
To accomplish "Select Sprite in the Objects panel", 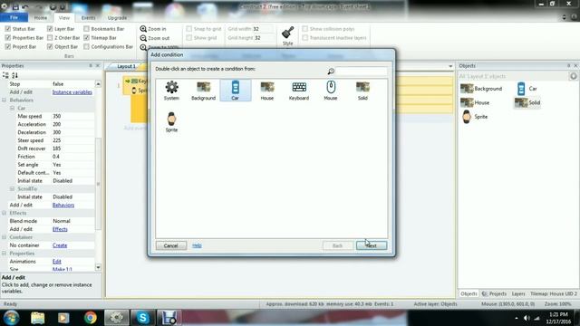I will pos(475,117).
